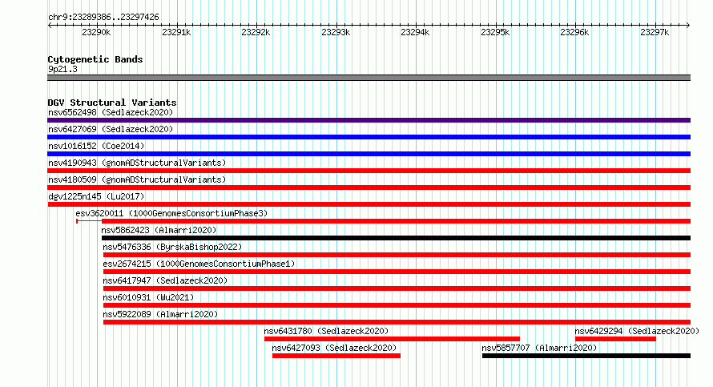Click the 23295k ruler tick label

tap(495, 32)
